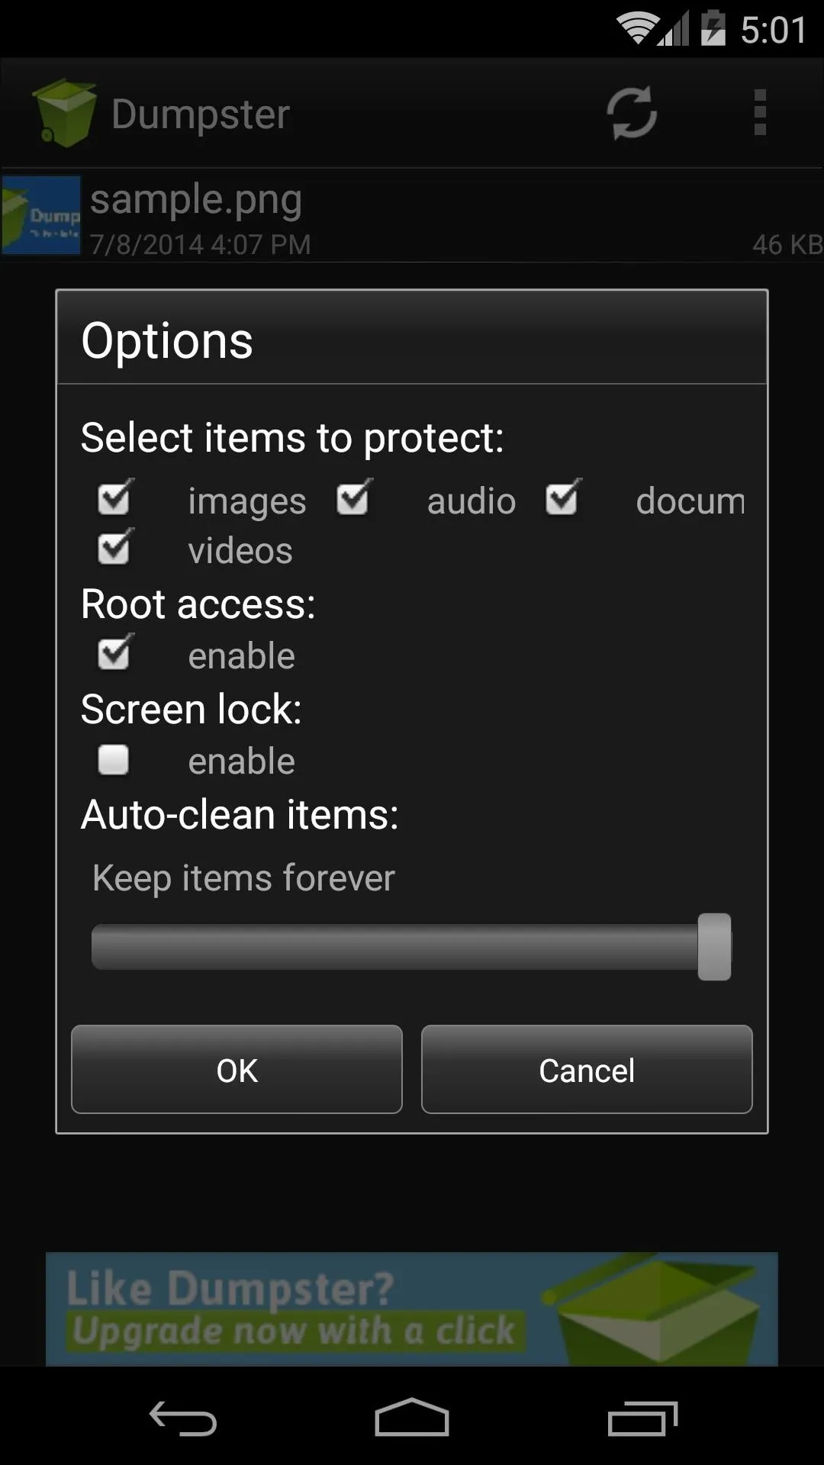Toggle the videos protection checkbox
This screenshot has height=1465, width=824.
tap(114, 547)
